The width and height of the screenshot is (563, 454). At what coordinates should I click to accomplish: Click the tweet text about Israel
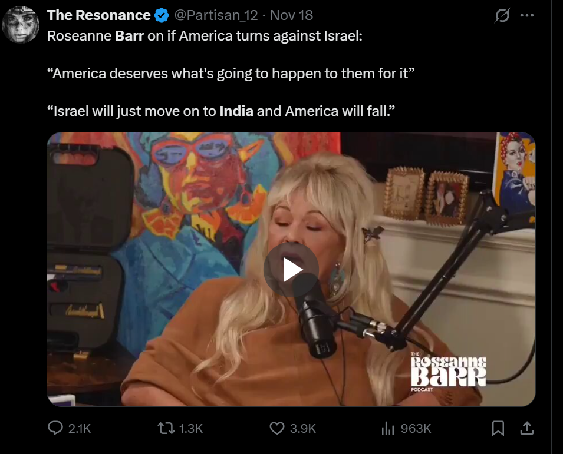coord(231,74)
